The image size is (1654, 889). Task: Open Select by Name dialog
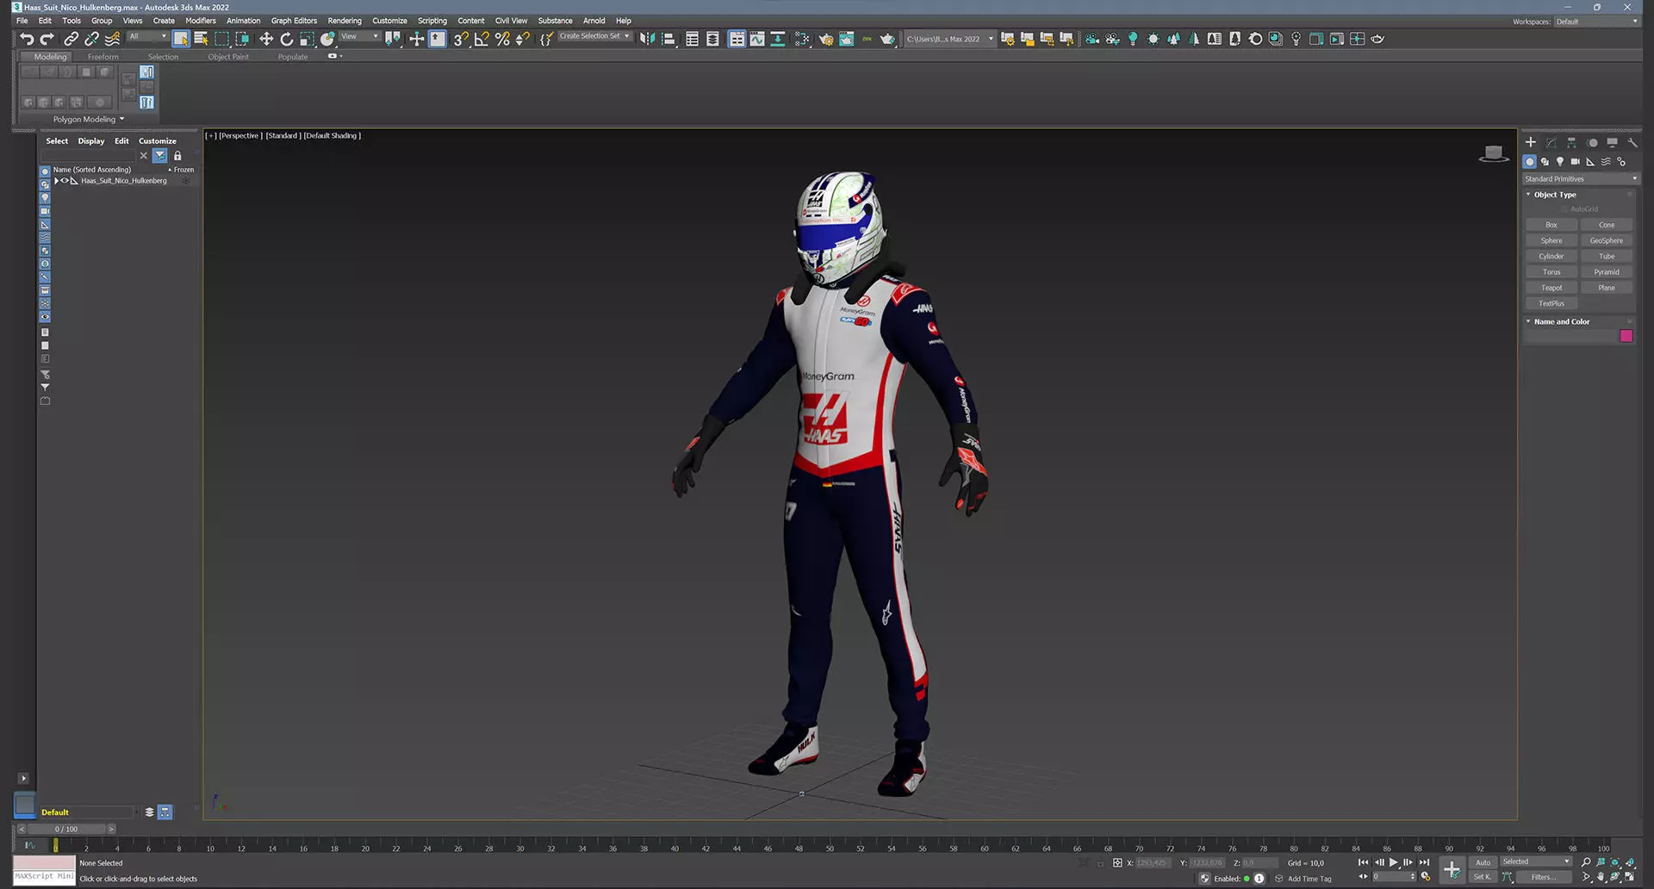pos(202,39)
